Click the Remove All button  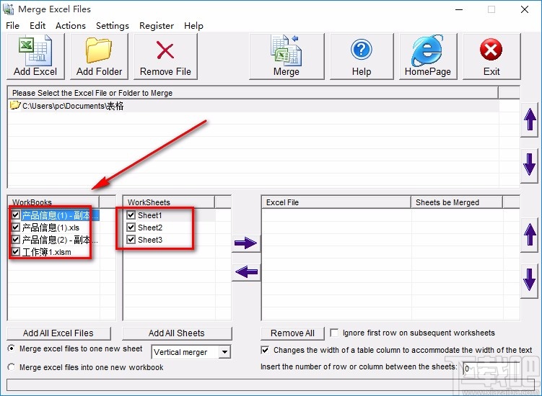[x=292, y=333]
